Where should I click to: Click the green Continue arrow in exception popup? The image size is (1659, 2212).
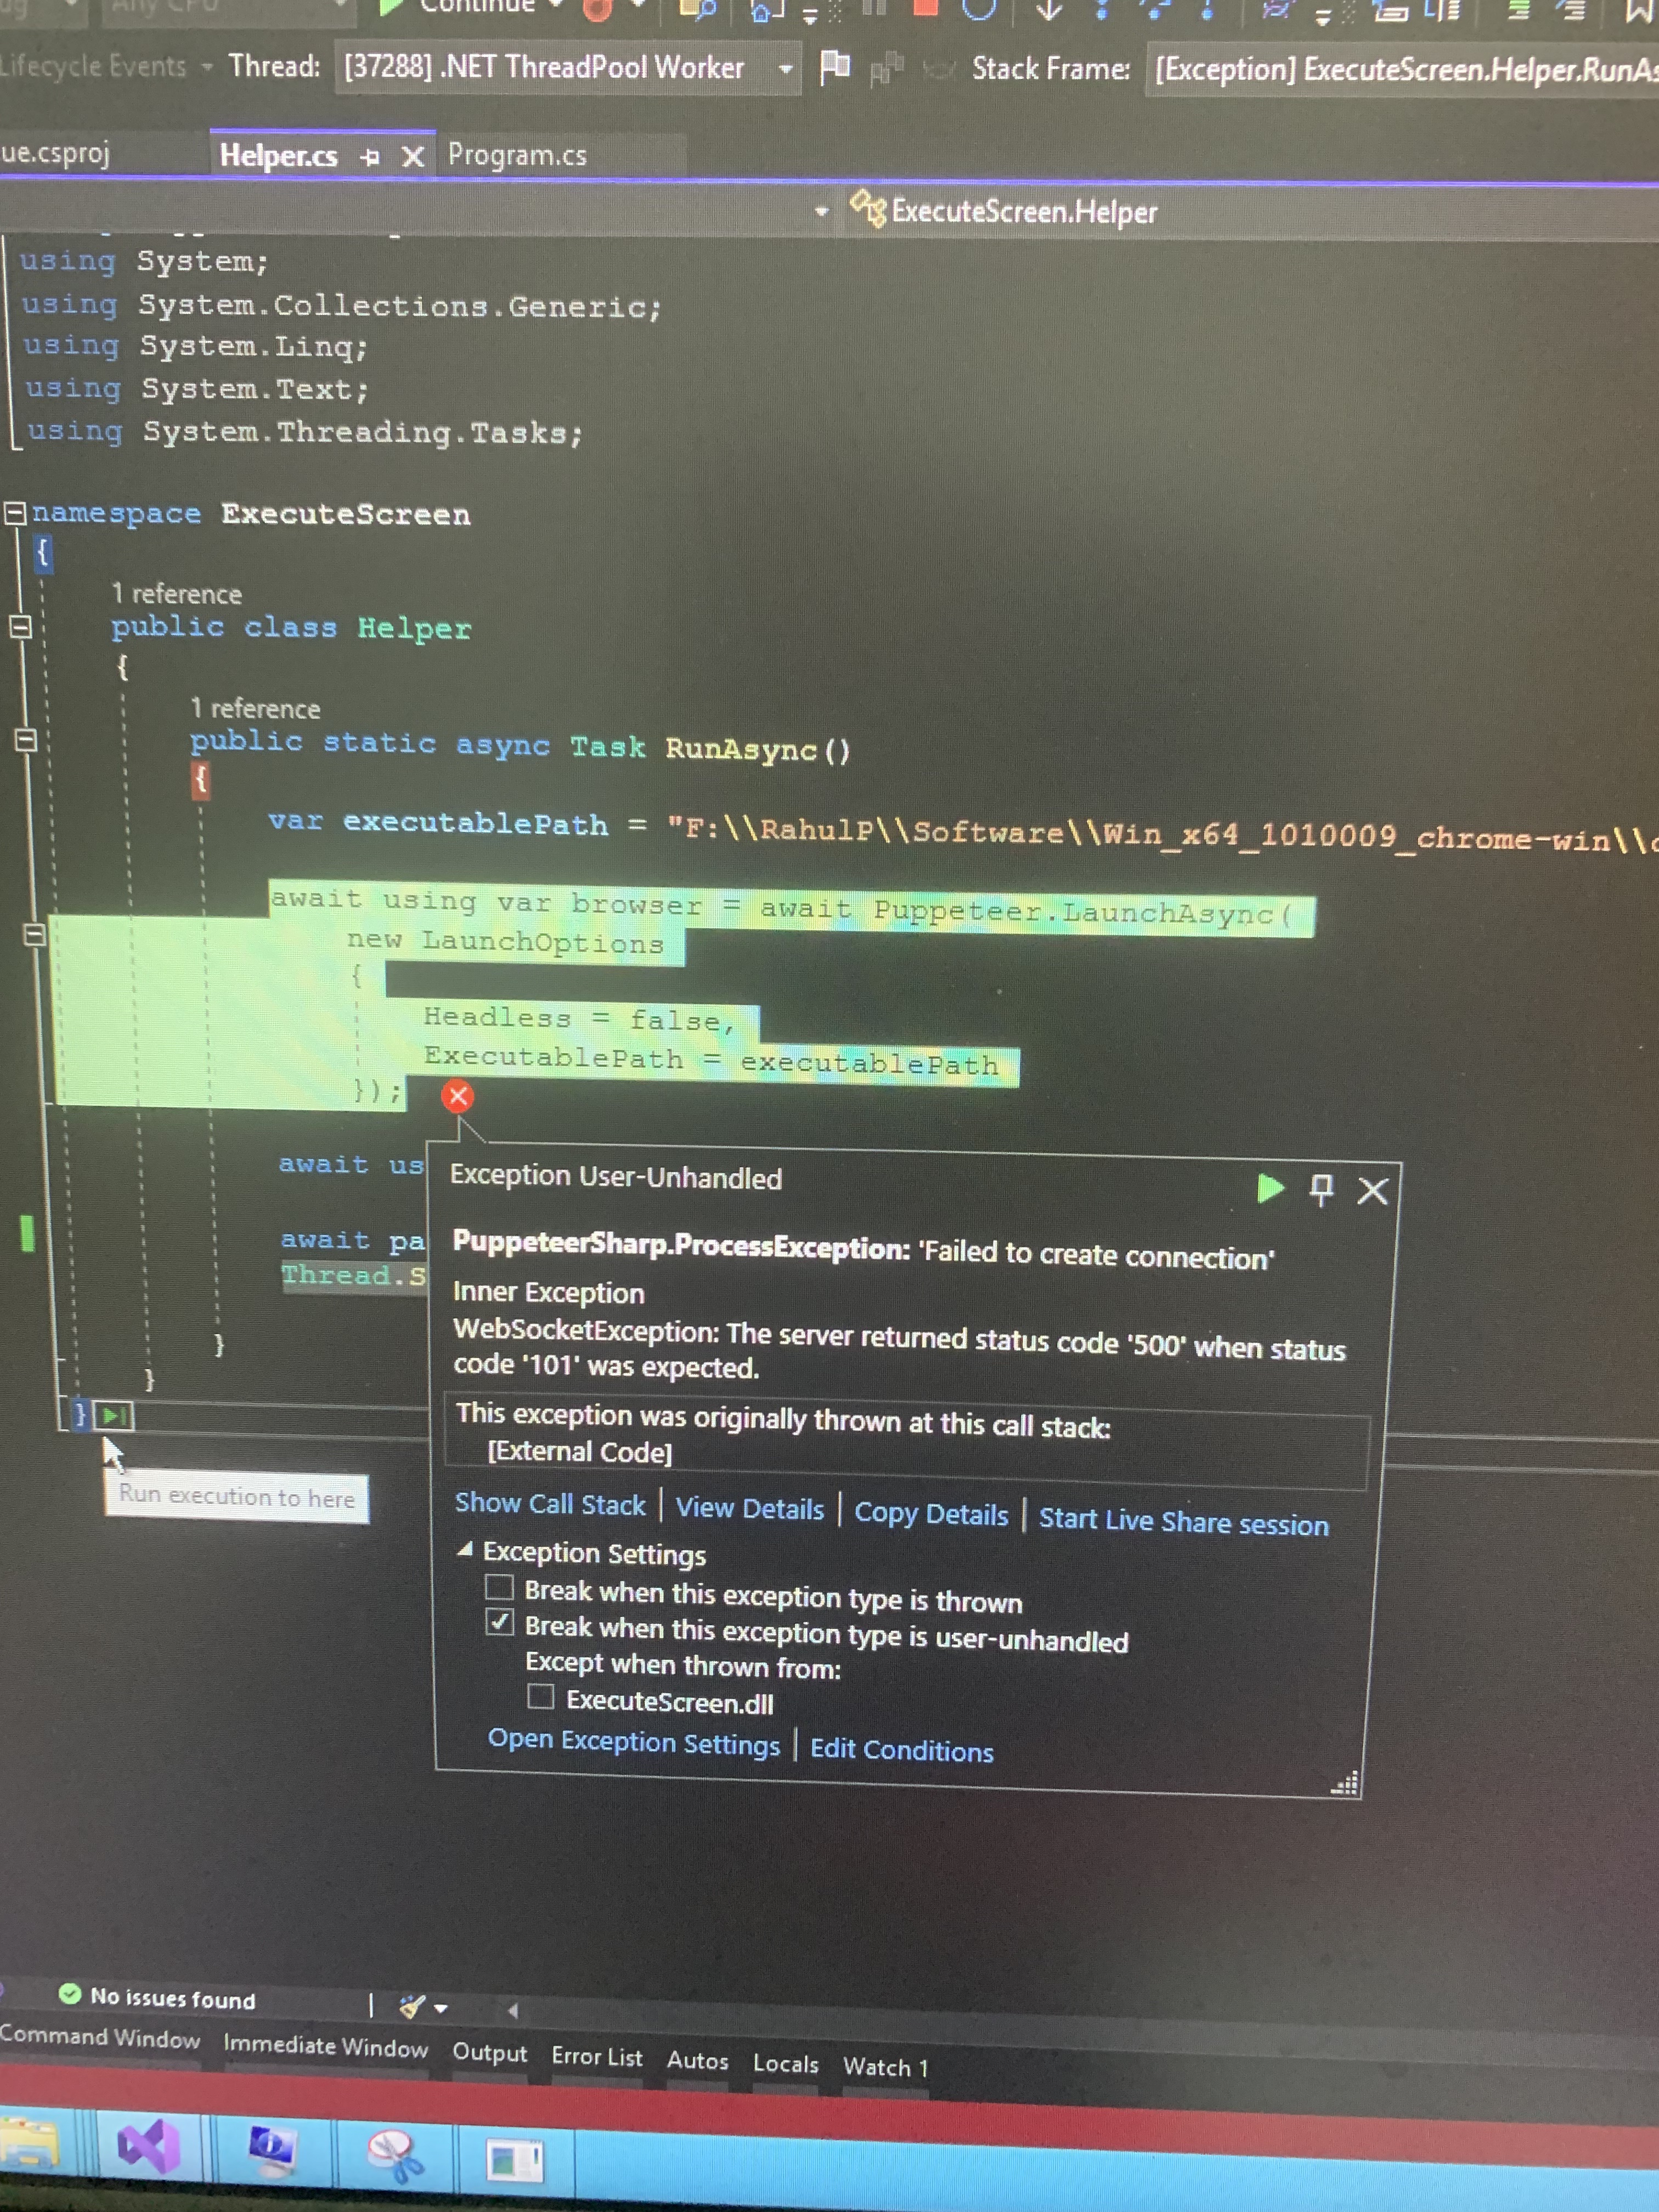tap(1270, 1188)
